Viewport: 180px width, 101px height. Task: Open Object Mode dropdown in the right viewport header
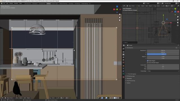[131, 6]
